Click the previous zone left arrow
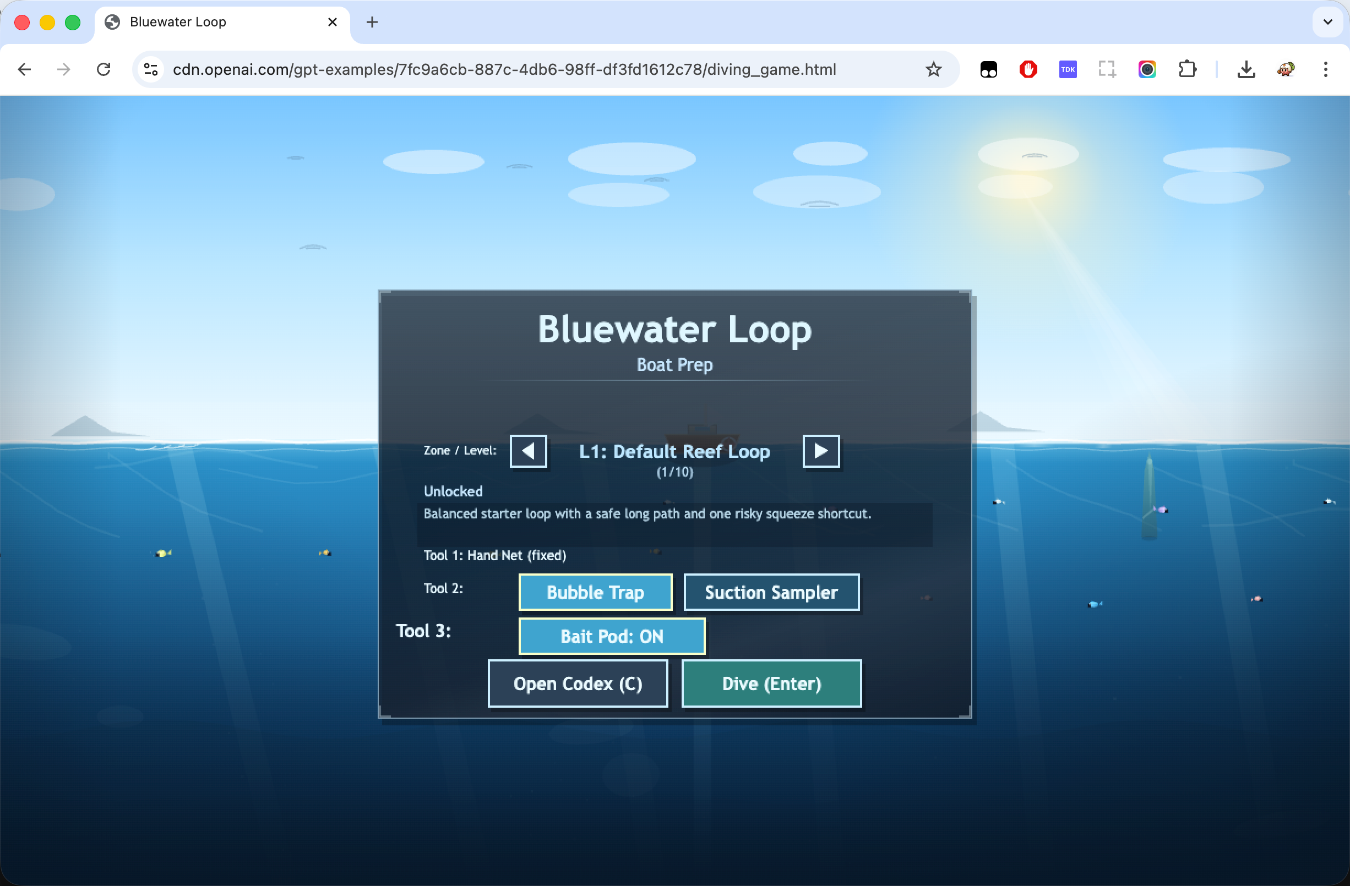Viewport: 1350px width, 886px height. [528, 451]
